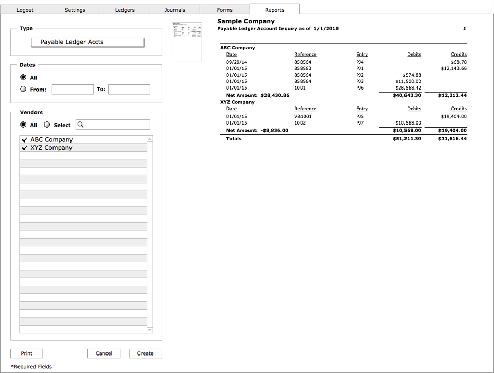494x373 pixels.
Task: Click the $574.88 debit amount
Action: point(412,75)
